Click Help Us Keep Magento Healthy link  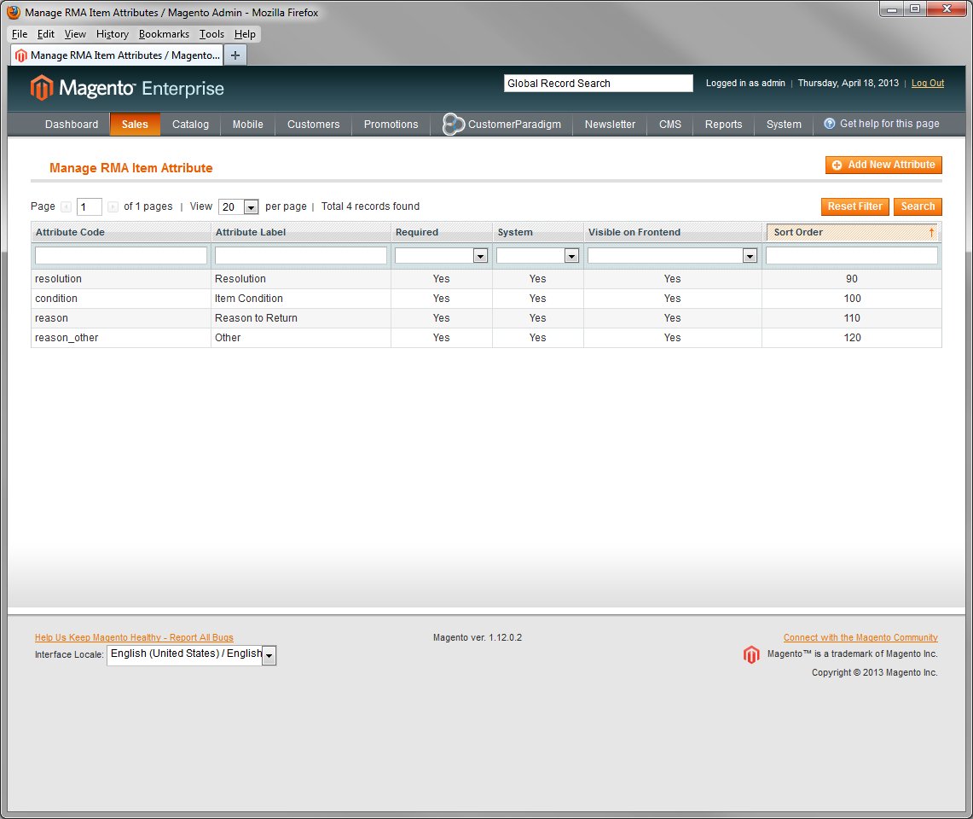[134, 637]
